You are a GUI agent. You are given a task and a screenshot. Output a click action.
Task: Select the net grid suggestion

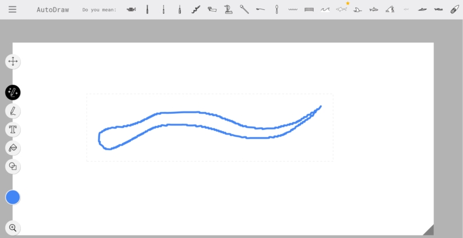coord(309,9)
